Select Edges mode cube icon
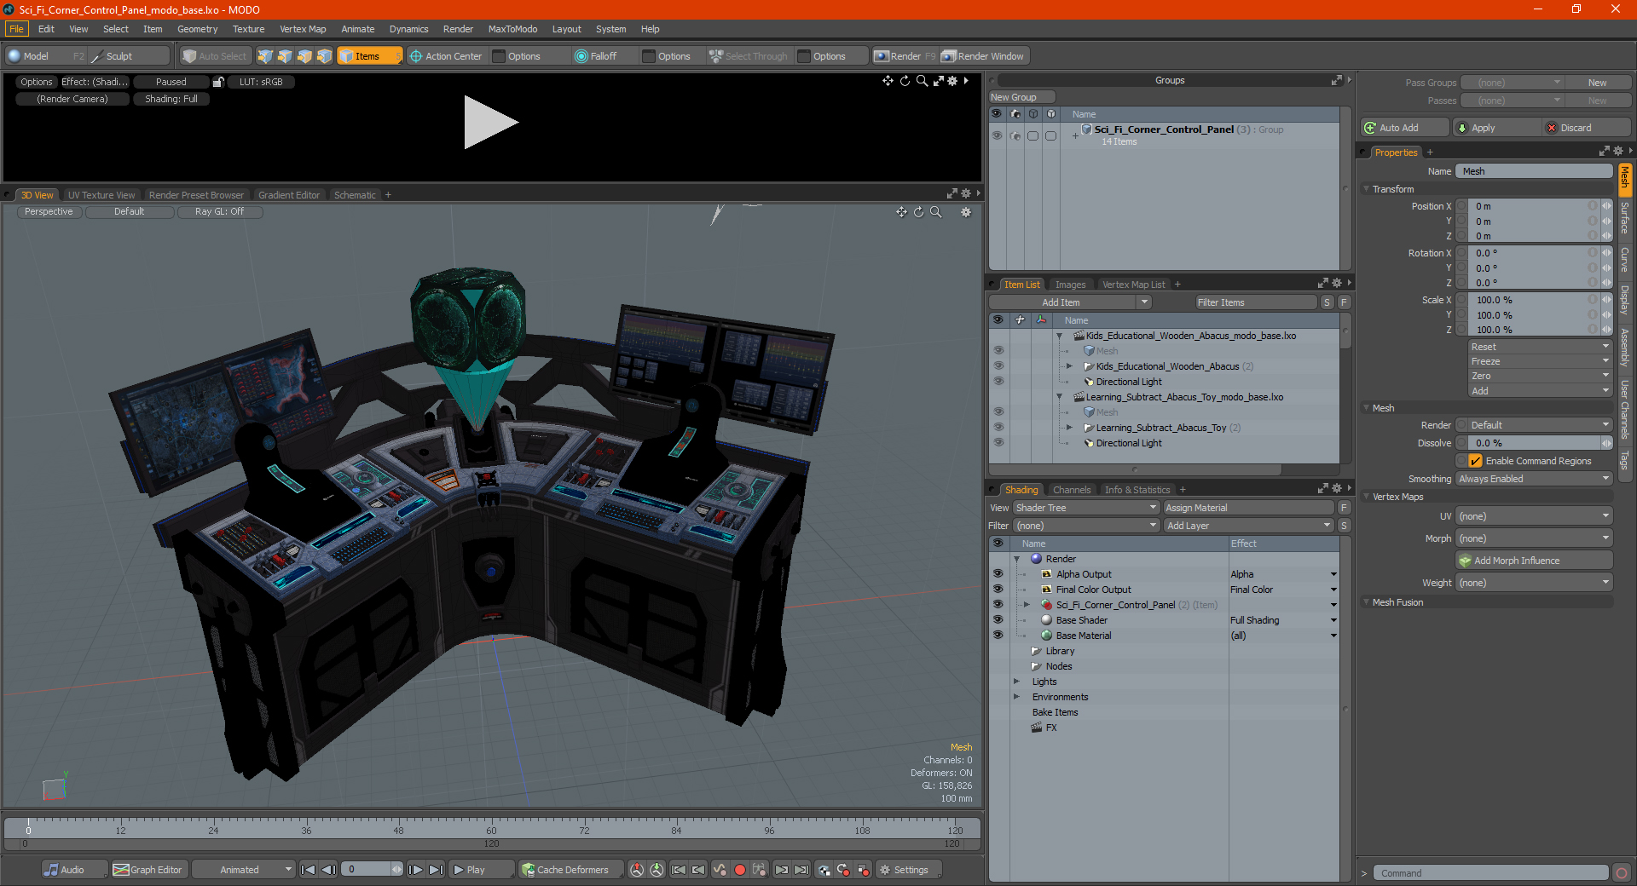1637x886 pixels. 285,56
